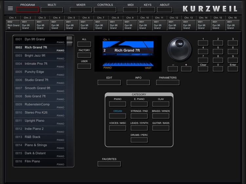Toggle the DRUMS / PERC category

(139, 140)
